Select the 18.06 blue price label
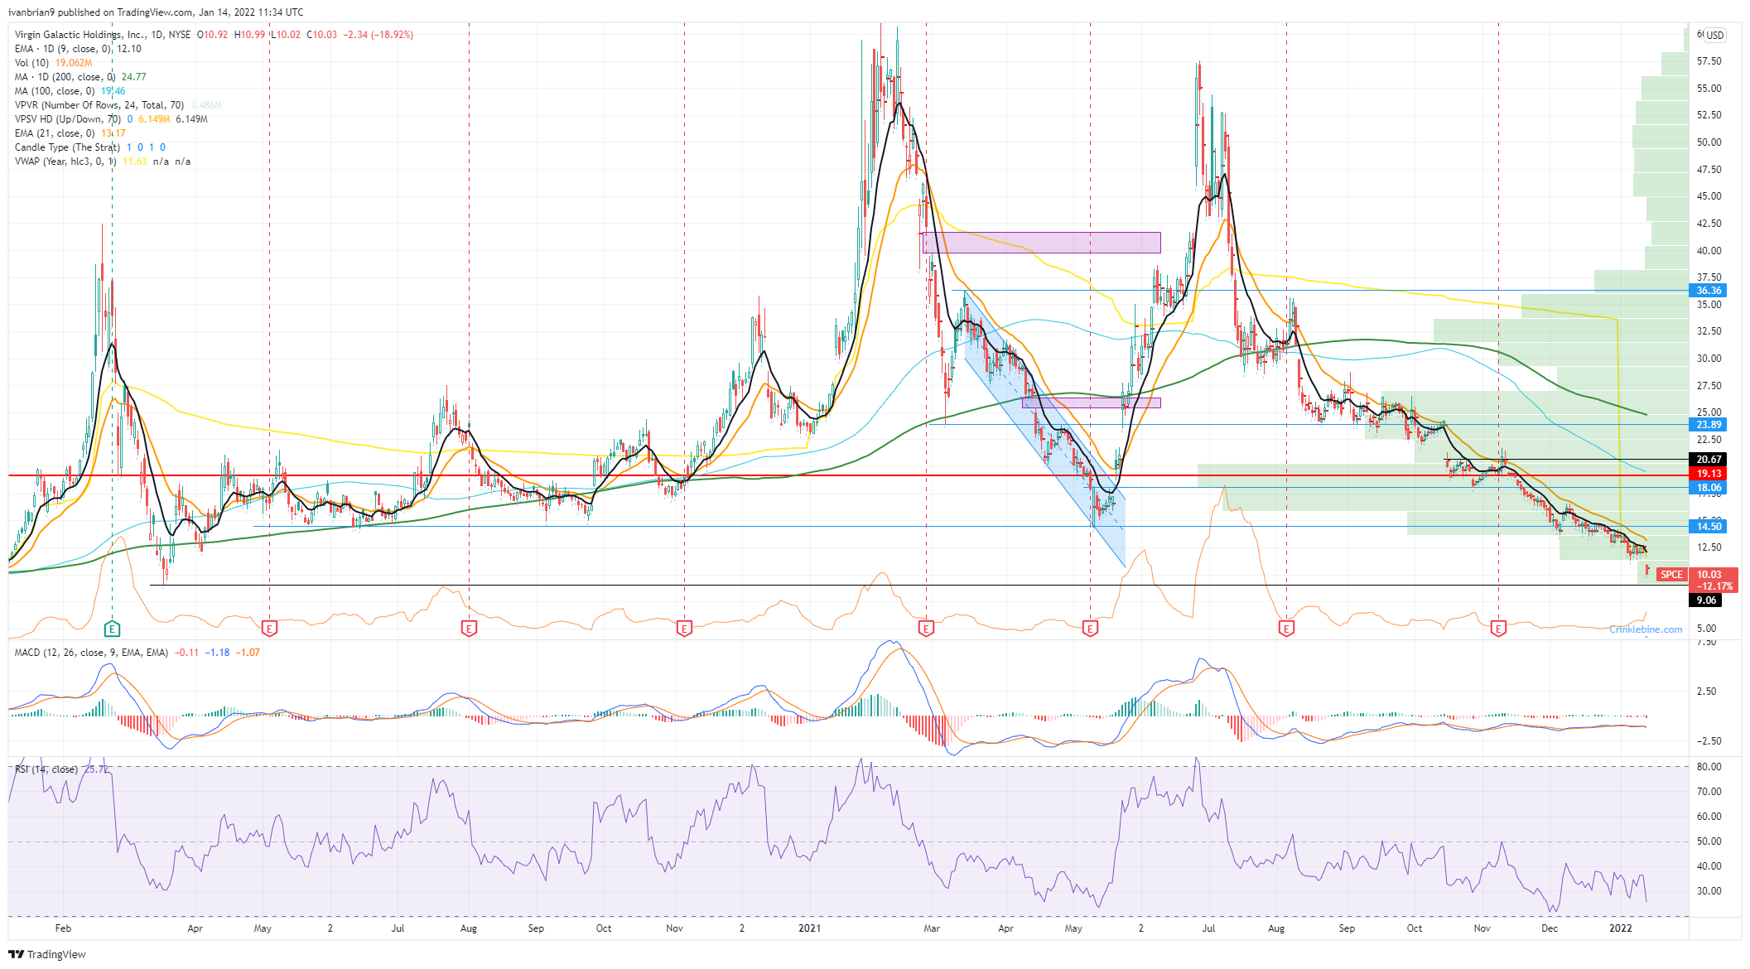This screenshot has width=1750, height=969. [1709, 488]
